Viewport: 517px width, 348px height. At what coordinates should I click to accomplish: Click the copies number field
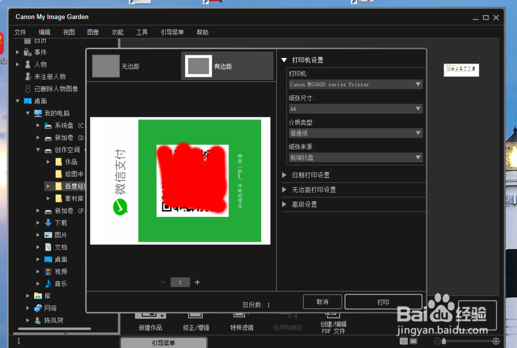click(180, 282)
